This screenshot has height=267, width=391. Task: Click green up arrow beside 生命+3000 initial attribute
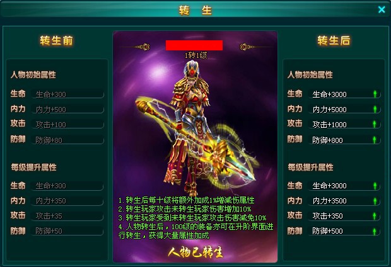(375, 94)
